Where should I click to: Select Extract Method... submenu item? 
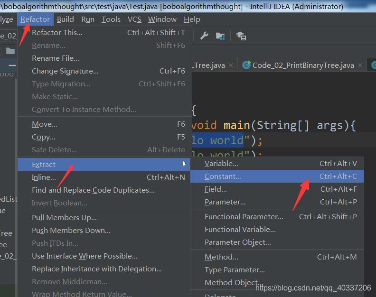(277, 257)
